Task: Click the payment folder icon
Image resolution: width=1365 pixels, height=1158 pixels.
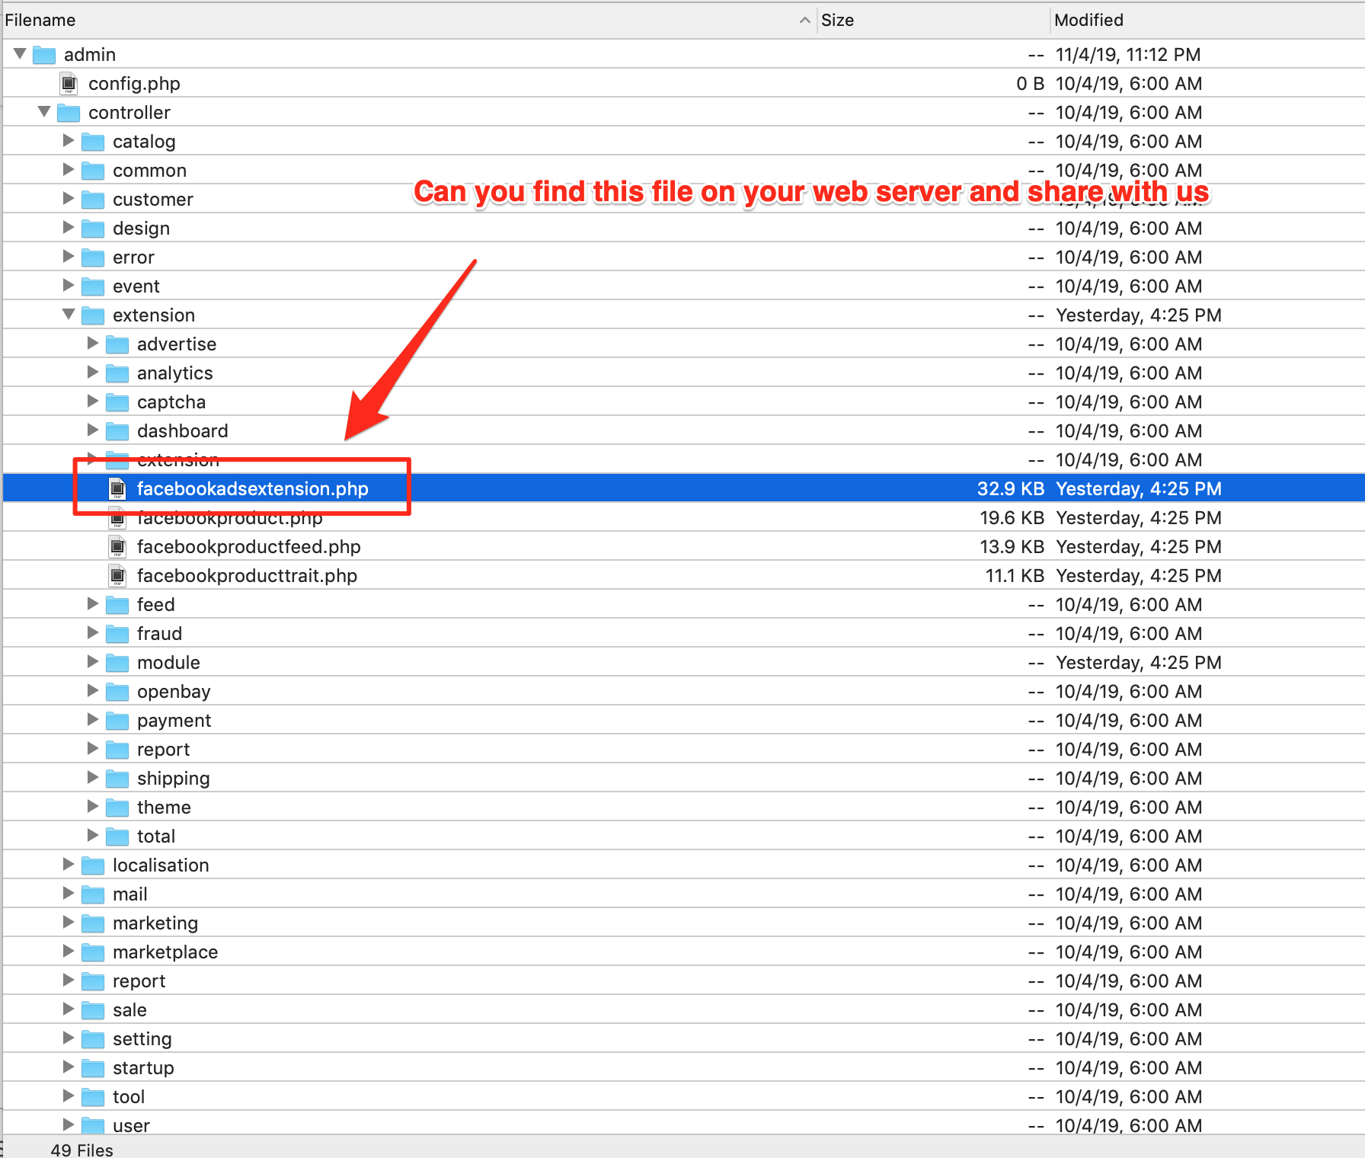Action: (x=117, y=720)
